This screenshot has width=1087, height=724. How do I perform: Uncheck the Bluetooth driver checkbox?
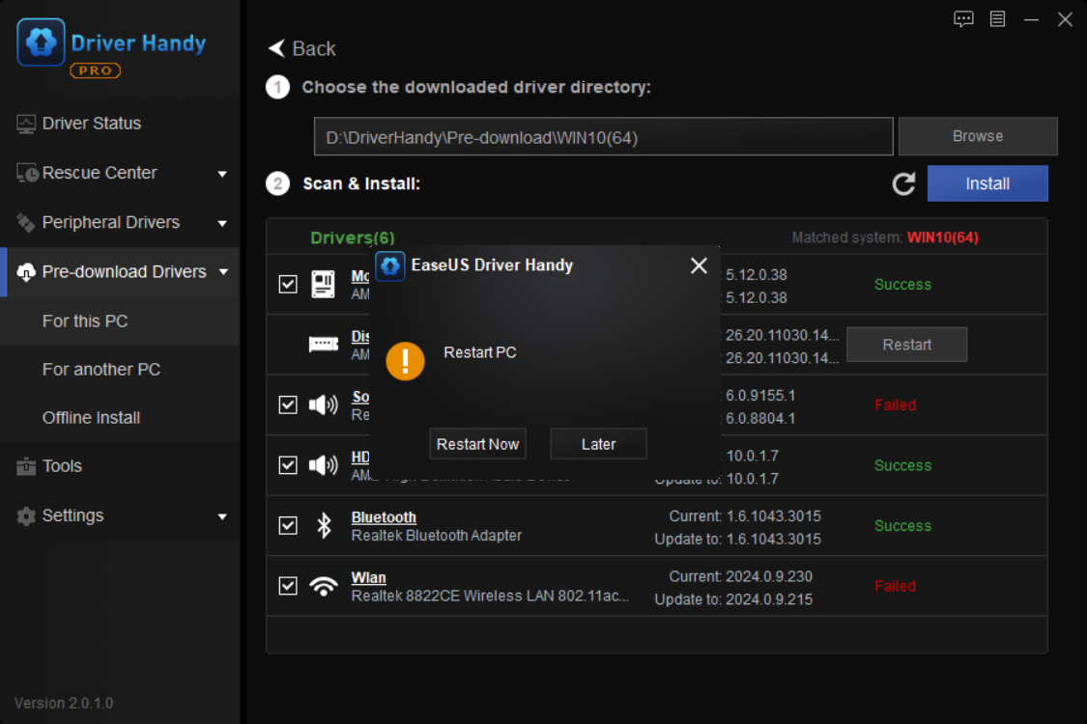tap(287, 525)
